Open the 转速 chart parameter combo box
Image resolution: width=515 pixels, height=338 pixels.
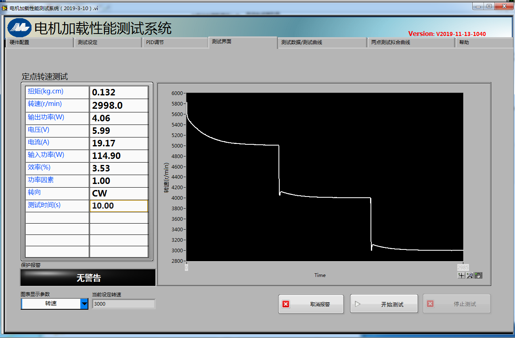click(51, 304)
